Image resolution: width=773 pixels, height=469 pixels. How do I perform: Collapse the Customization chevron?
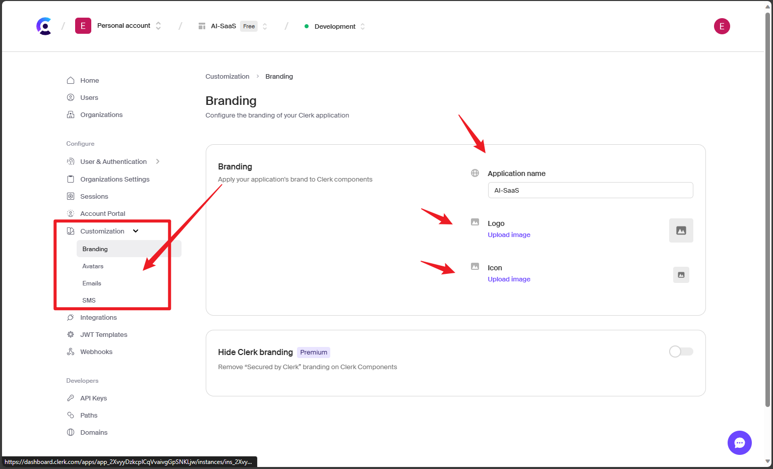point(136,231)
